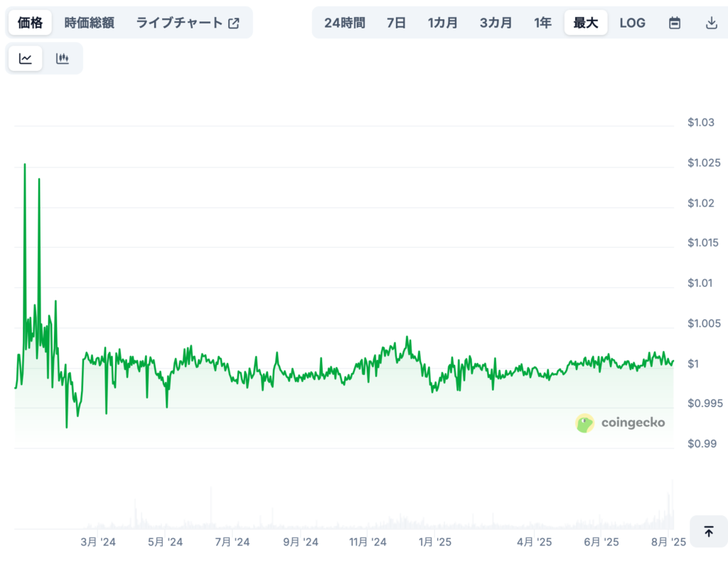Image resolution: width=728 pixels, height=561 pixels.
Task: Click the 3月 '24 date axis label
Action: (x=98, y=542)
